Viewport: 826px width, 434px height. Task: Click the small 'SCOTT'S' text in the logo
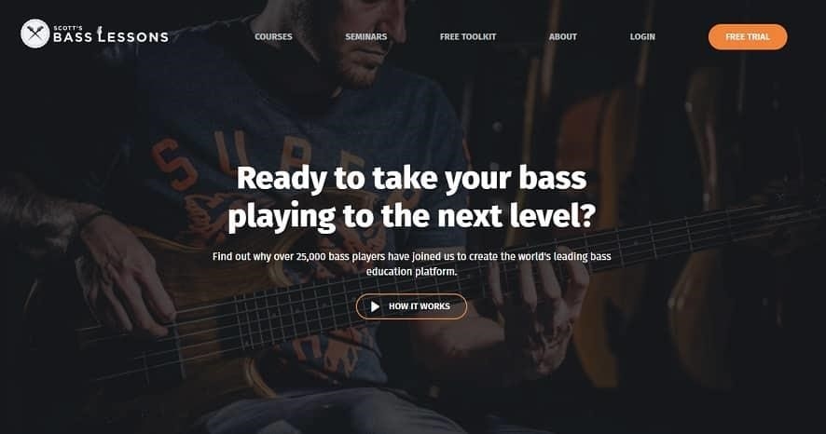pos(67,28)
